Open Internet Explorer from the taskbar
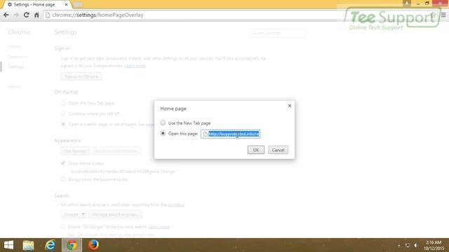This screenshot has width=449, height=252. pyautogui.click(x=50, y=245)
